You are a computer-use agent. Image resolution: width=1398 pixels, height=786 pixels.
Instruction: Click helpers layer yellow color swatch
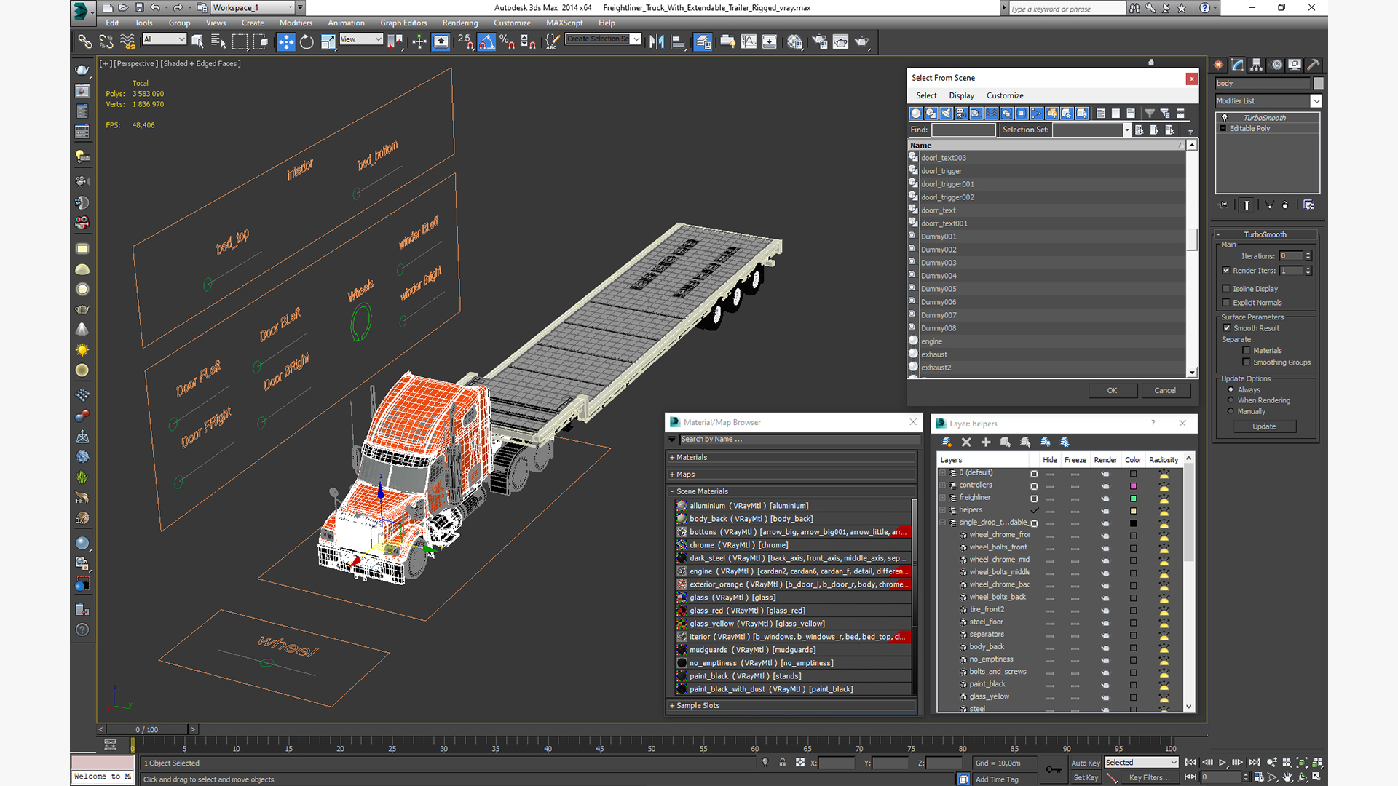(1133, 511)
